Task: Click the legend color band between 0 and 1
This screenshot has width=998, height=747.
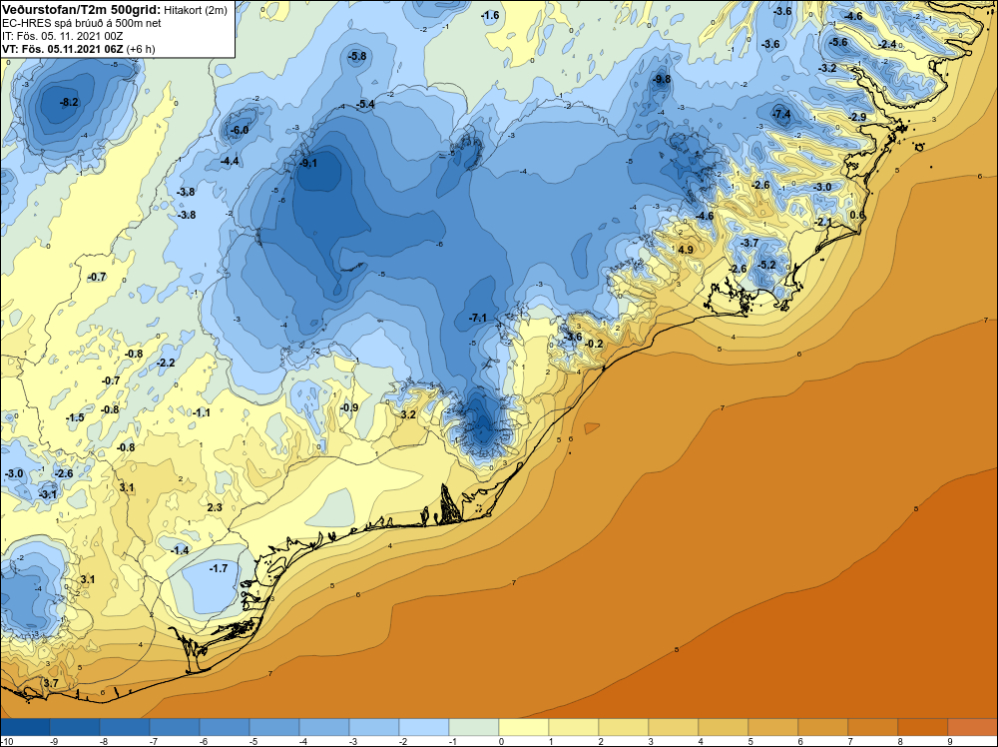Action: point(524,727)
